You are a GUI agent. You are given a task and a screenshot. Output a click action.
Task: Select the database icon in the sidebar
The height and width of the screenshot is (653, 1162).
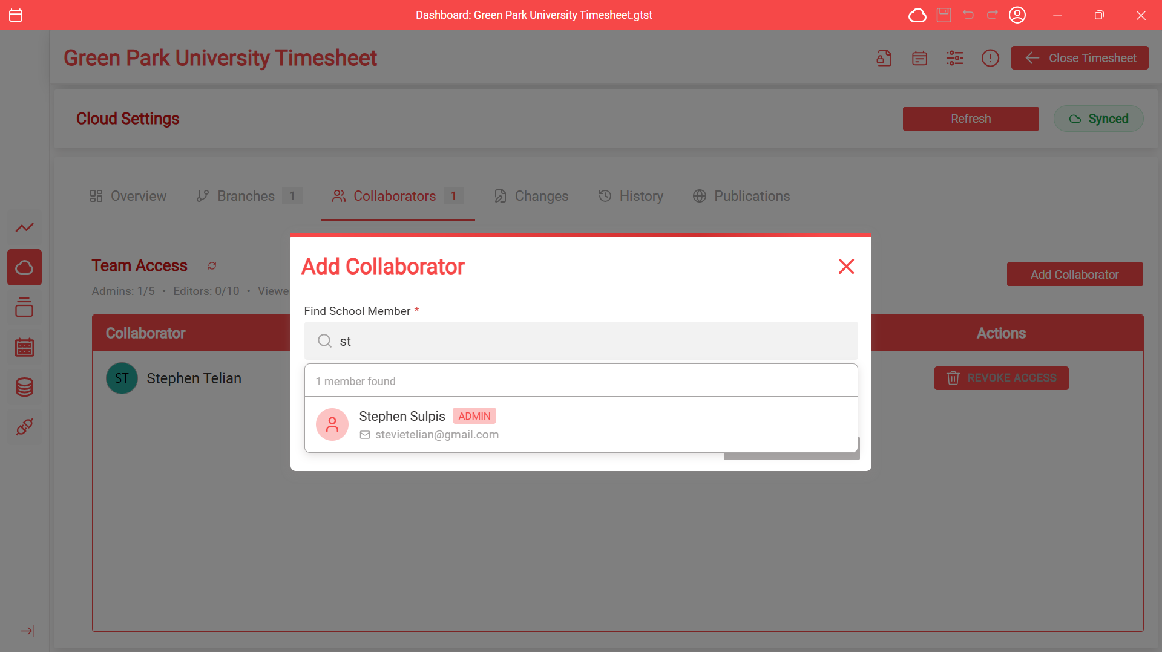(24, 387)
